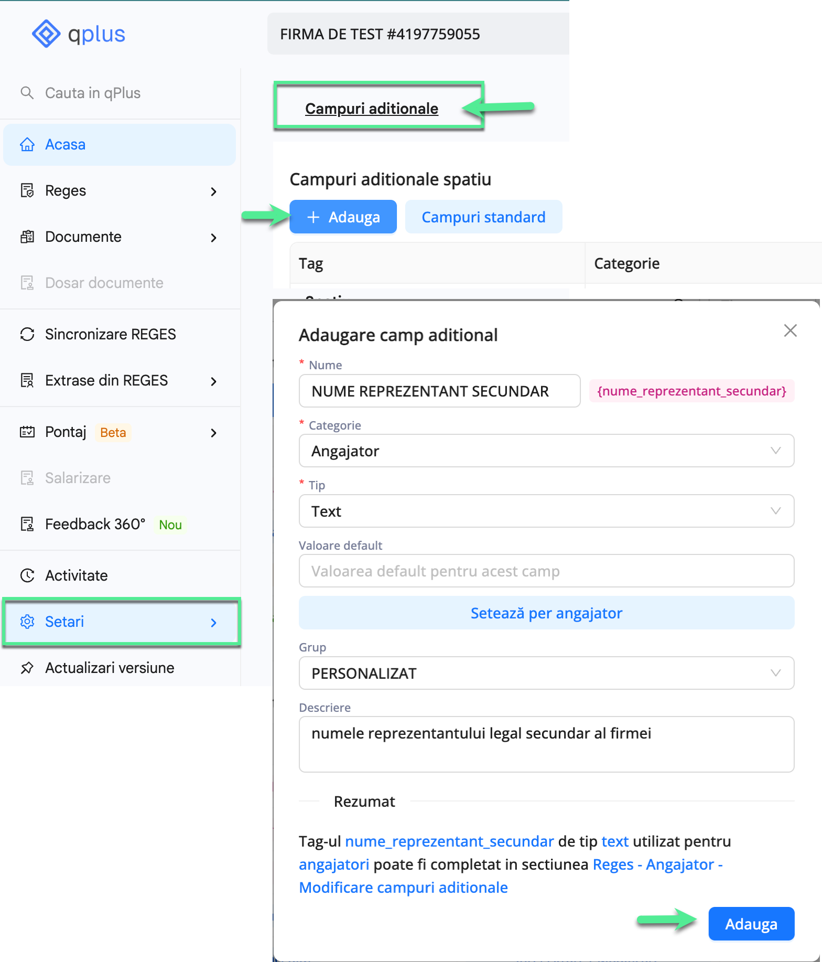The height and width of the screenshot is (962, 822).
Task: Click the Setari gear icon
Action: coord(27,622)
